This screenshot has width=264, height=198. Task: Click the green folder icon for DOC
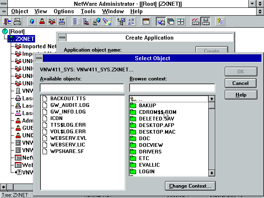click(x=133, y=139)
